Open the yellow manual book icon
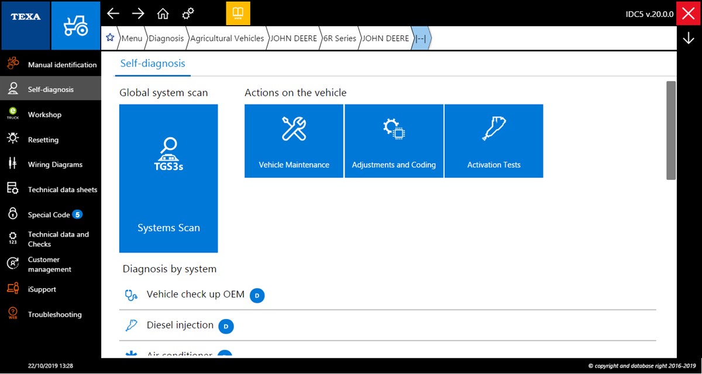The height and width of the screenshot is (374, 702). point(238,13)
